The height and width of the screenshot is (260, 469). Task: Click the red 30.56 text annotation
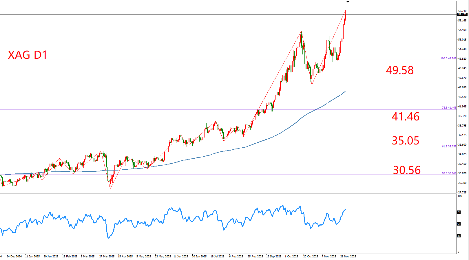pyautogui.click(x=407, y=170)
